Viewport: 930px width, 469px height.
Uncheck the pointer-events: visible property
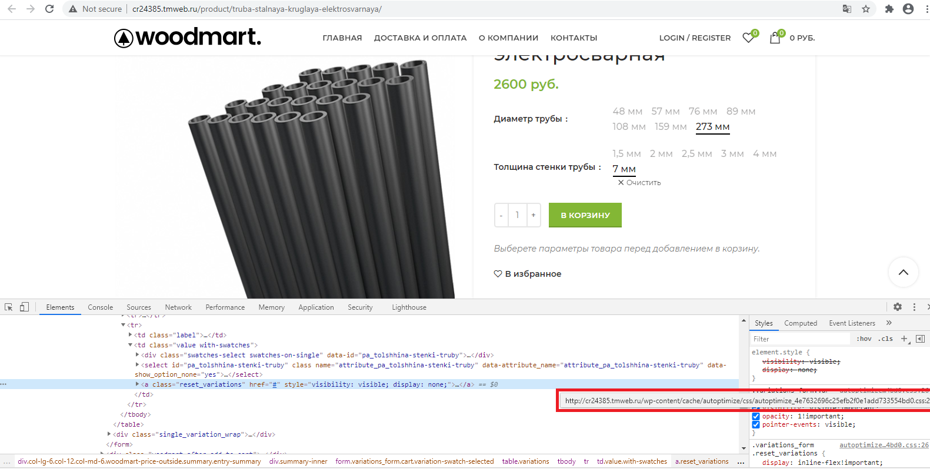point(756,424)
